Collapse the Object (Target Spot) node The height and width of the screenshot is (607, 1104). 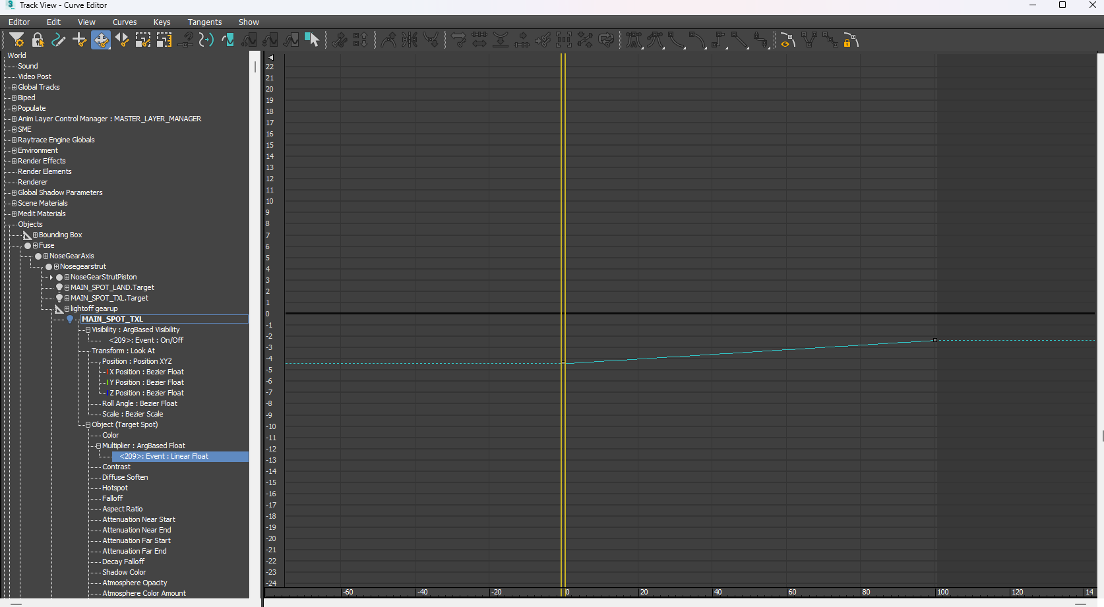point(88,424)
